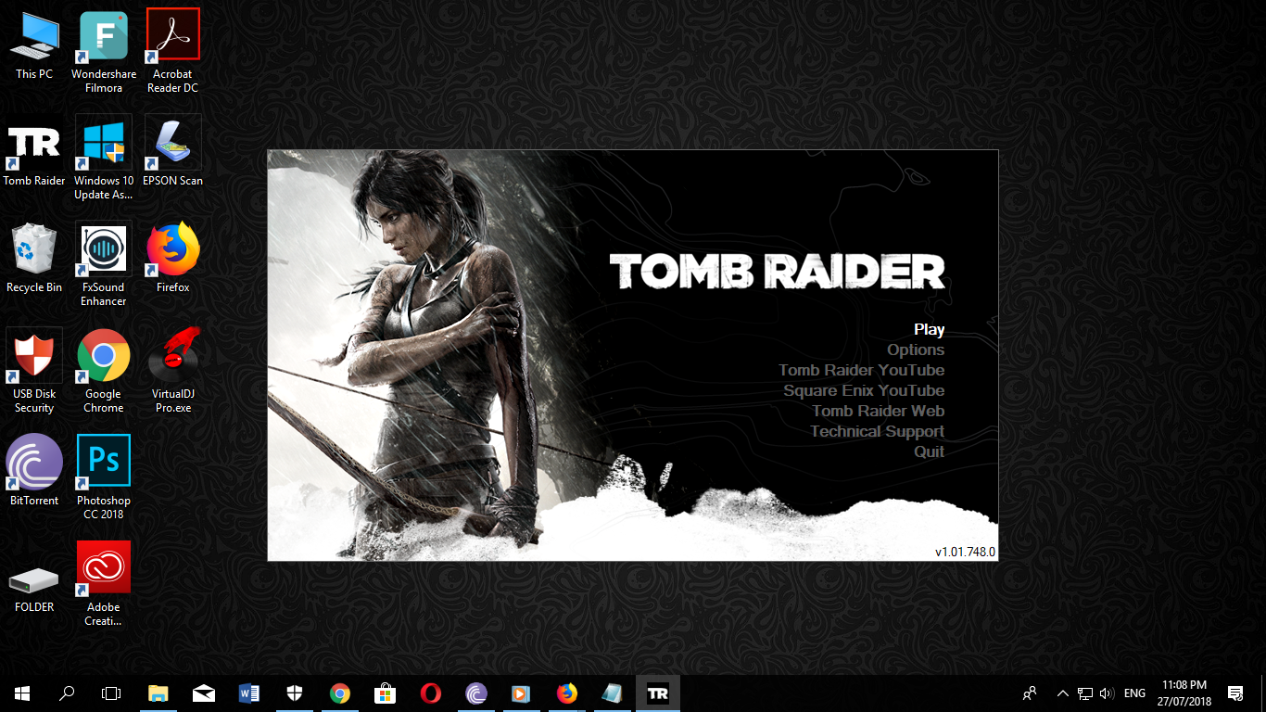This screenshot has width=1266, height=712.
Task: Open the clock showing 11:08 PM
Action: pos(1184,693)
